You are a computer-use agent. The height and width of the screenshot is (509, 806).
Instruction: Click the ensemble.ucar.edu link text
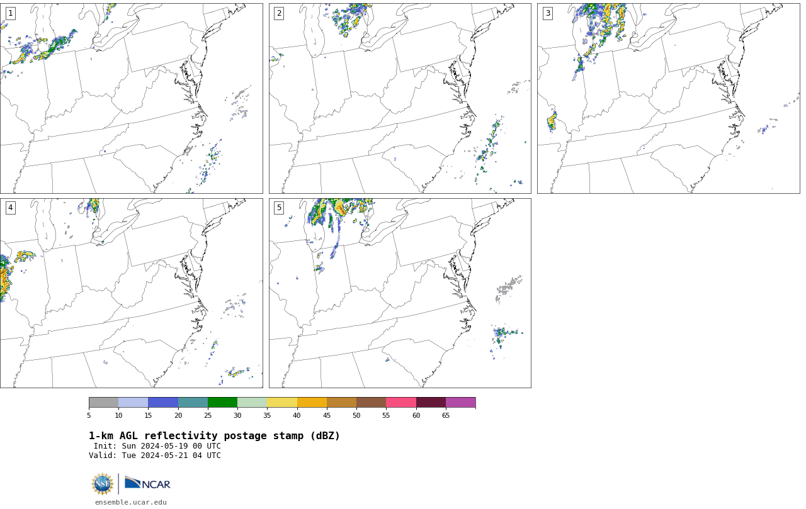(131, 502)
